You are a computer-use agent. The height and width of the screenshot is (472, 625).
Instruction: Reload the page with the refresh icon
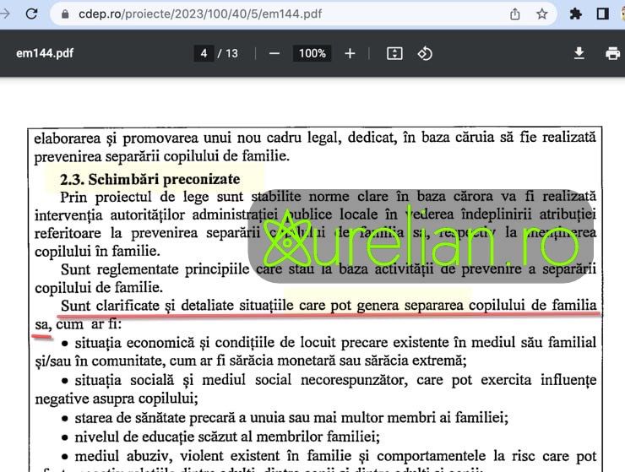[x=31, y=14]
